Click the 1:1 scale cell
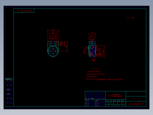Image resolution: width=153 pixels, height=115 pixels. coord(124,103)
